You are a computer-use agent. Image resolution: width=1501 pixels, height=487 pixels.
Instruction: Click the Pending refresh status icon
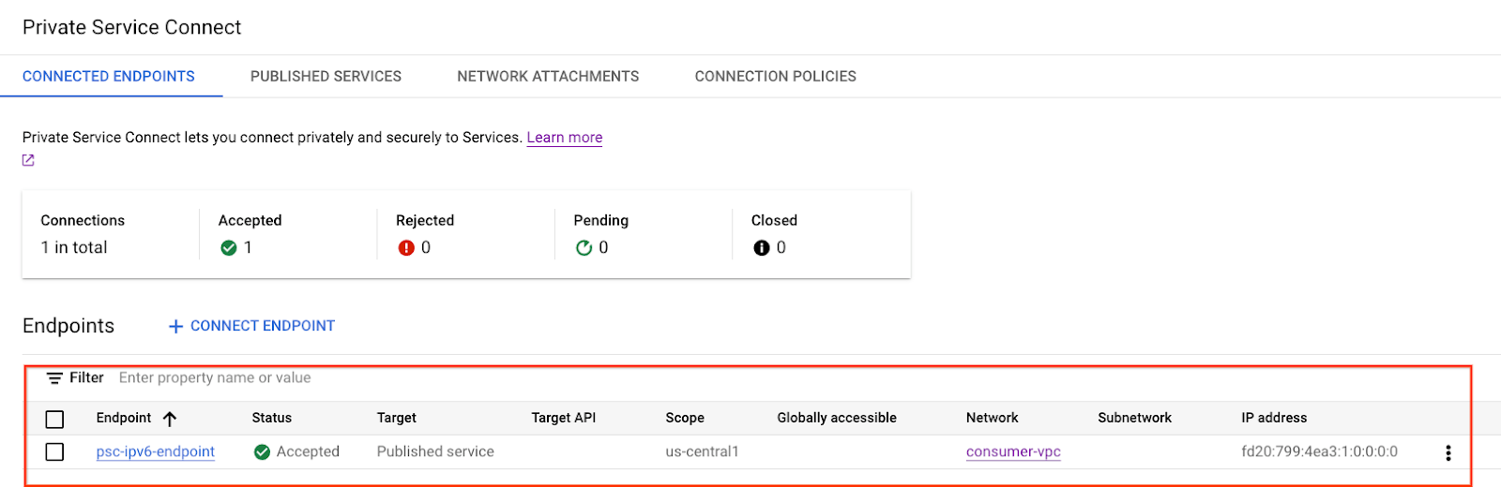(584, 248)
